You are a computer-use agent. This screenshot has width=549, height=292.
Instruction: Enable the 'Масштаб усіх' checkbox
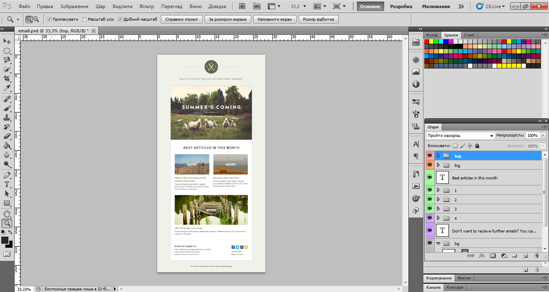pos(84,20)
